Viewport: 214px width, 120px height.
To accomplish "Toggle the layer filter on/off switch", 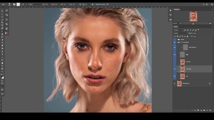I will click(198, 30).
